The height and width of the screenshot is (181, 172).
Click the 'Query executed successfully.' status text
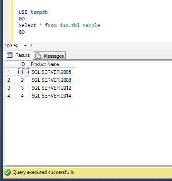click(44, 172)
